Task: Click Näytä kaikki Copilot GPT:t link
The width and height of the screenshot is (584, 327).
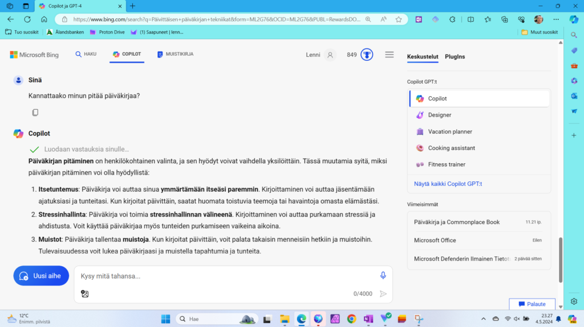Action: tap(448, 184)
